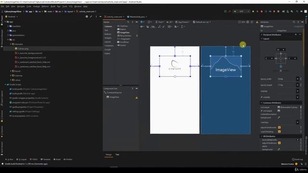The image size is (308, 173).
Task: Collapse Project panel minimize icon
Action: coord(101,17)
